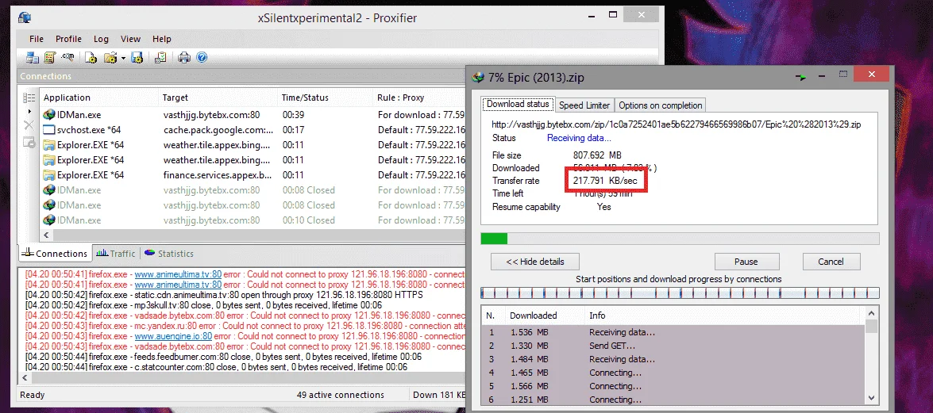Select connection 2 row showing Send GET...

(673, 346)
